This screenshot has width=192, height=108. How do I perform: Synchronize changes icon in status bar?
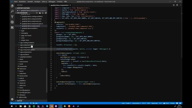click(31, 103)
